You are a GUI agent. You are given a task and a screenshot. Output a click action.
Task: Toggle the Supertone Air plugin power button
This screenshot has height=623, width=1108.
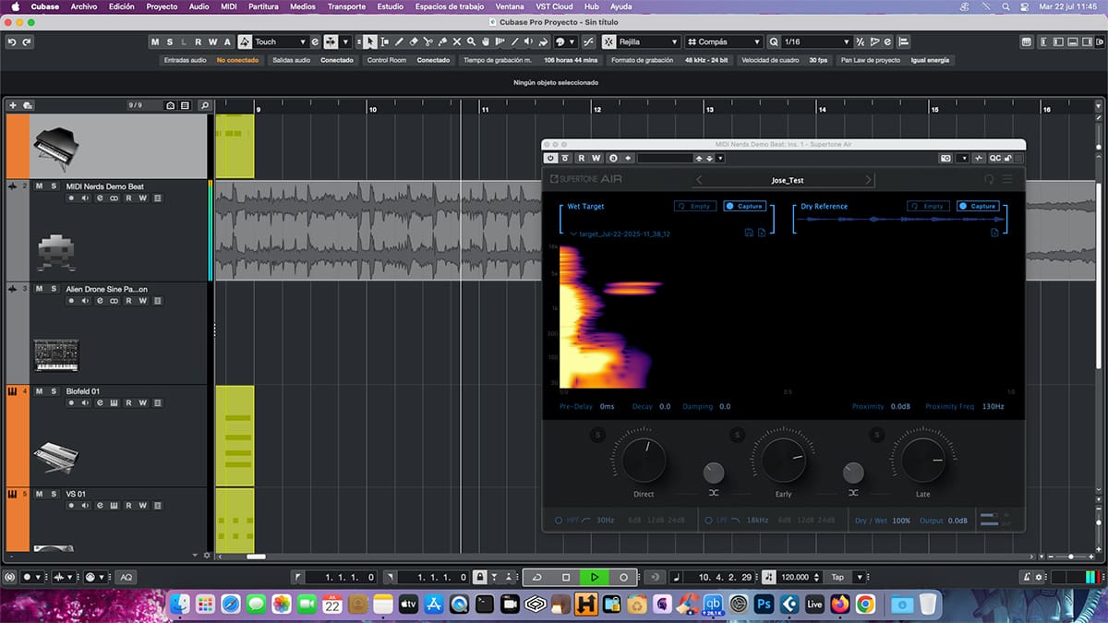(551, 158)
